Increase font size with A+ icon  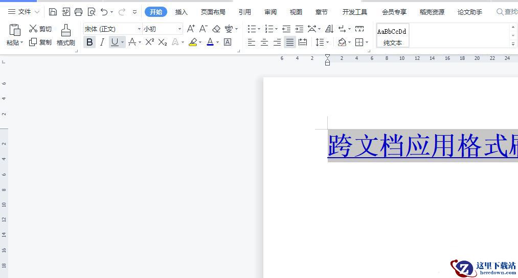click(x=191, y=29)
